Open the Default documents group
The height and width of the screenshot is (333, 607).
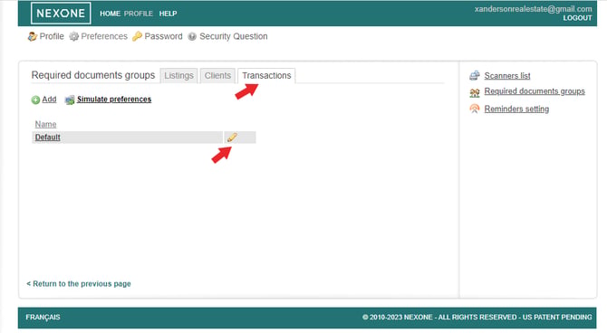coord(48,138)
